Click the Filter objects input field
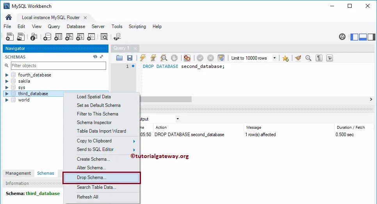 click(x=59, y=66)
